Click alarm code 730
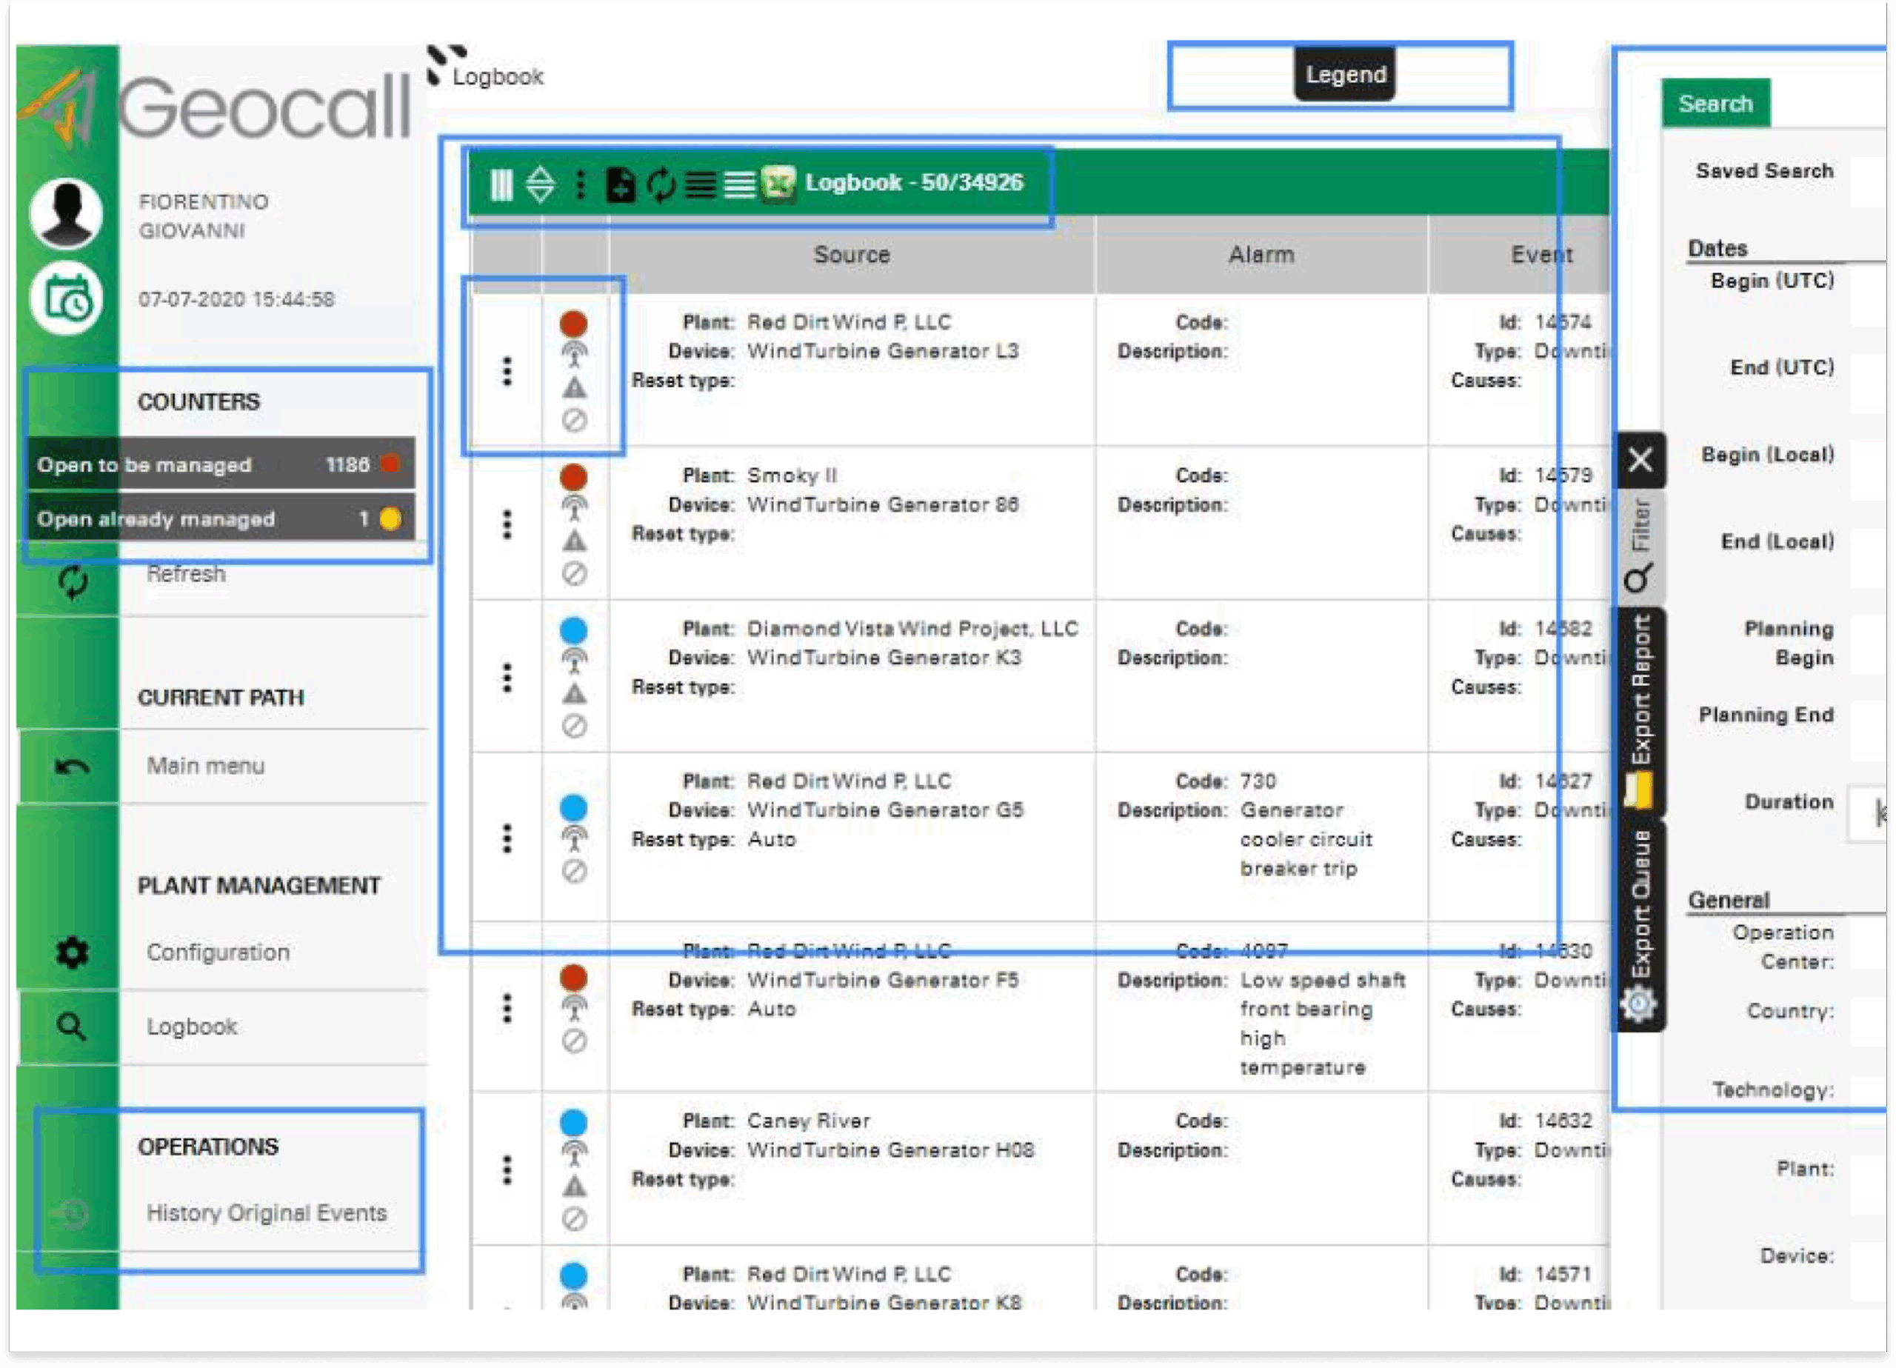 [x=1258, y=782]
